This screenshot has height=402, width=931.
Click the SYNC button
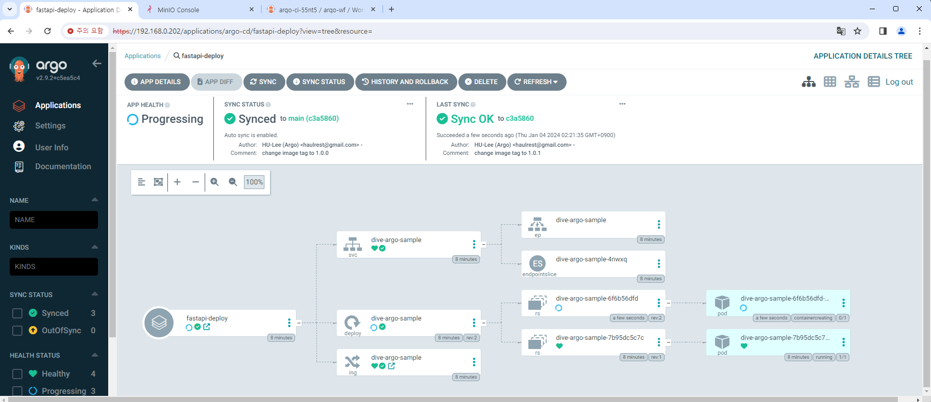point(264,82)
